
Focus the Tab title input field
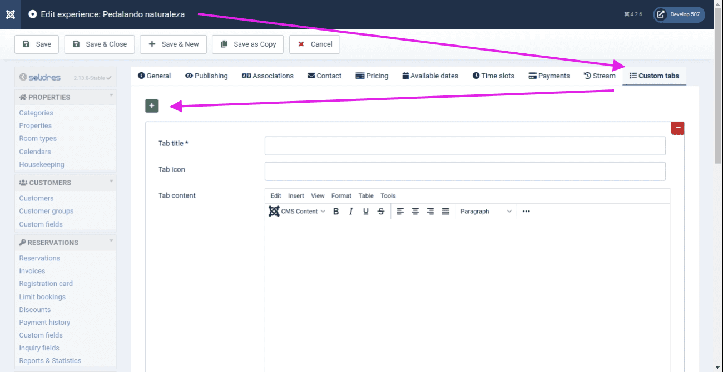(x=465, y=146)
